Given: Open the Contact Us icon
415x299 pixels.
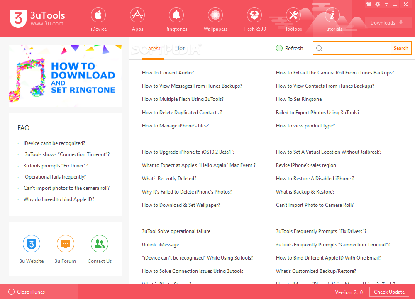Looking at the screenshot, I should 100,244.
